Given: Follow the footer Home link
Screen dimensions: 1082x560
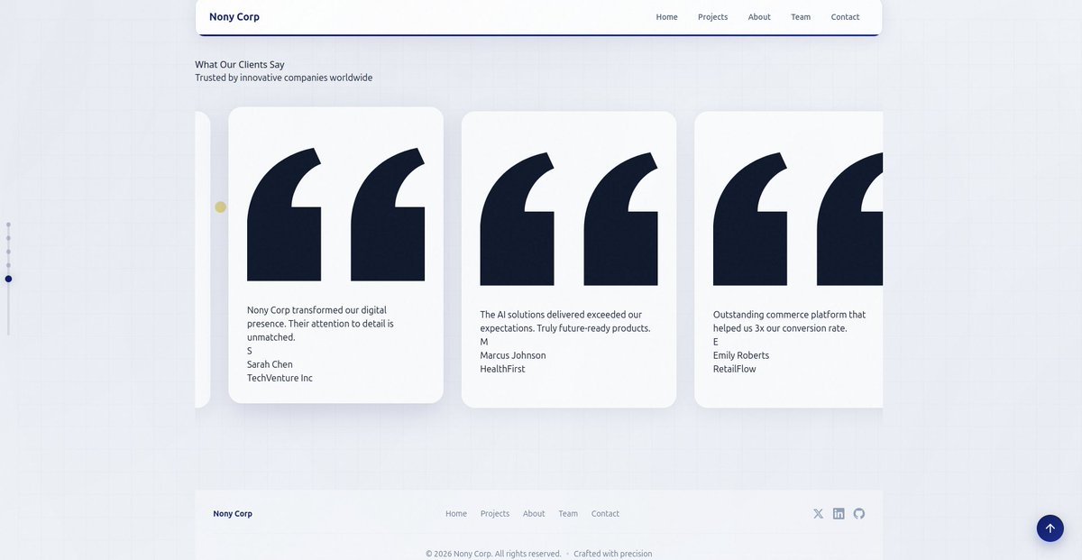Looking at the screenshot, I should click(x=456, y=514).
